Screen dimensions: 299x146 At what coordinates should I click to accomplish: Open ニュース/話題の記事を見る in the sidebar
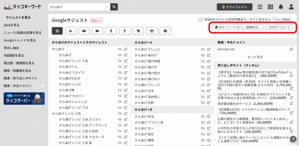pos(22,33)
